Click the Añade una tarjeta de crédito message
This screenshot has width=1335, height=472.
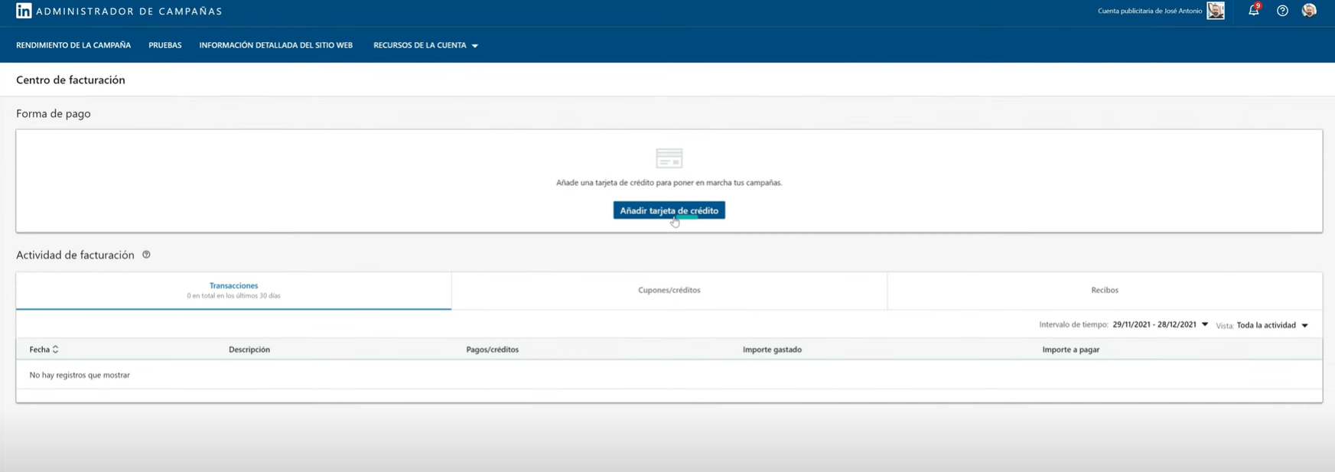point(669,183)
